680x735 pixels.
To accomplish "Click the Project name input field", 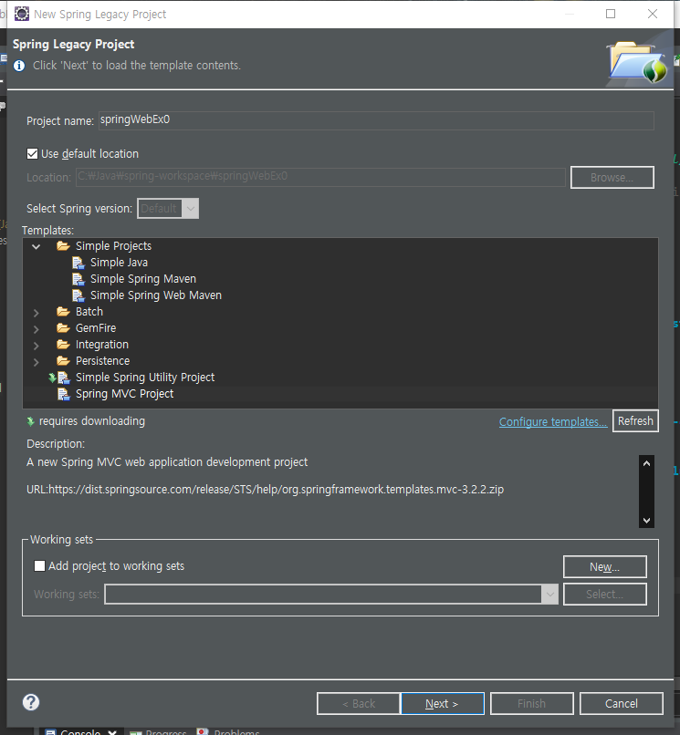I will pos(376,120).
